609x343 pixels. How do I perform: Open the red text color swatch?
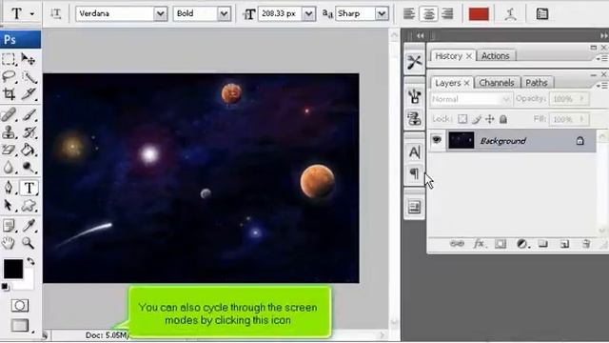click(479, 14)
